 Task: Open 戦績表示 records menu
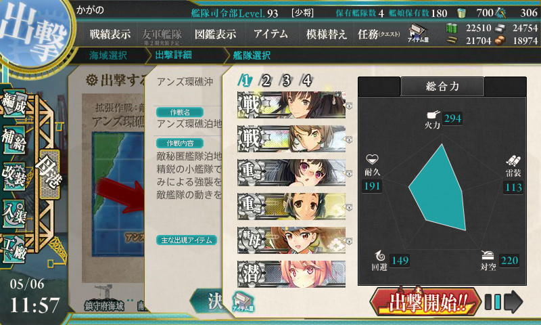[x=110, y=34]
